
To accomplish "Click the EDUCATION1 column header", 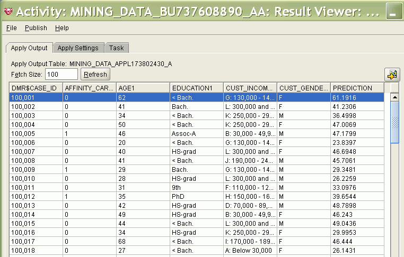I will pos(197,88).
